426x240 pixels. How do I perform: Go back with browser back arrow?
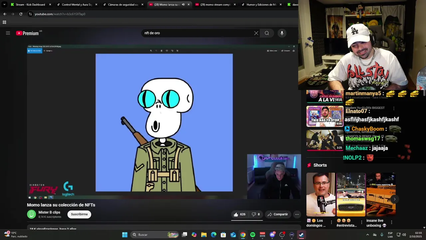[5, 14]
